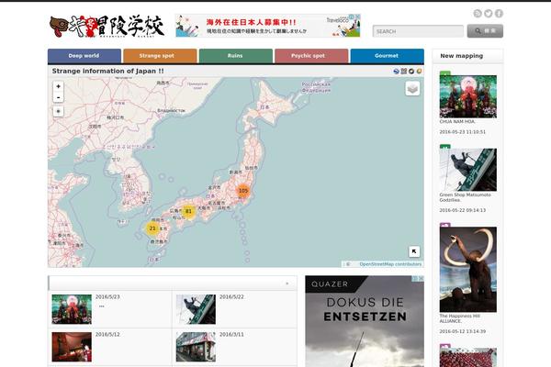This screenshot has width=551, height=367.
Task: Click the green category badge on Godzilla photo
Action: pos(444,147)
